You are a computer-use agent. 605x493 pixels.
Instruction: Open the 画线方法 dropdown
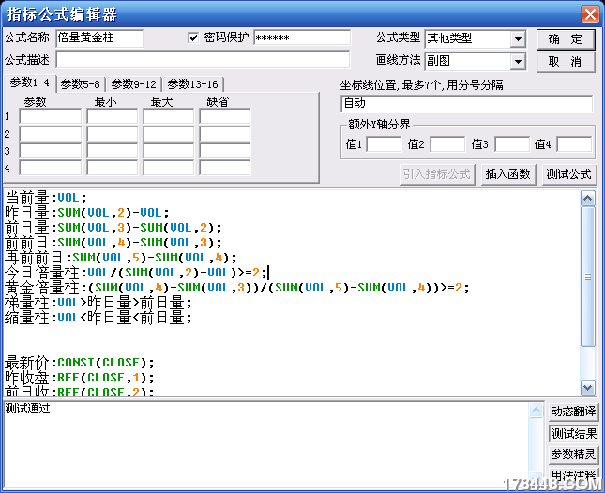coord(518,61)
